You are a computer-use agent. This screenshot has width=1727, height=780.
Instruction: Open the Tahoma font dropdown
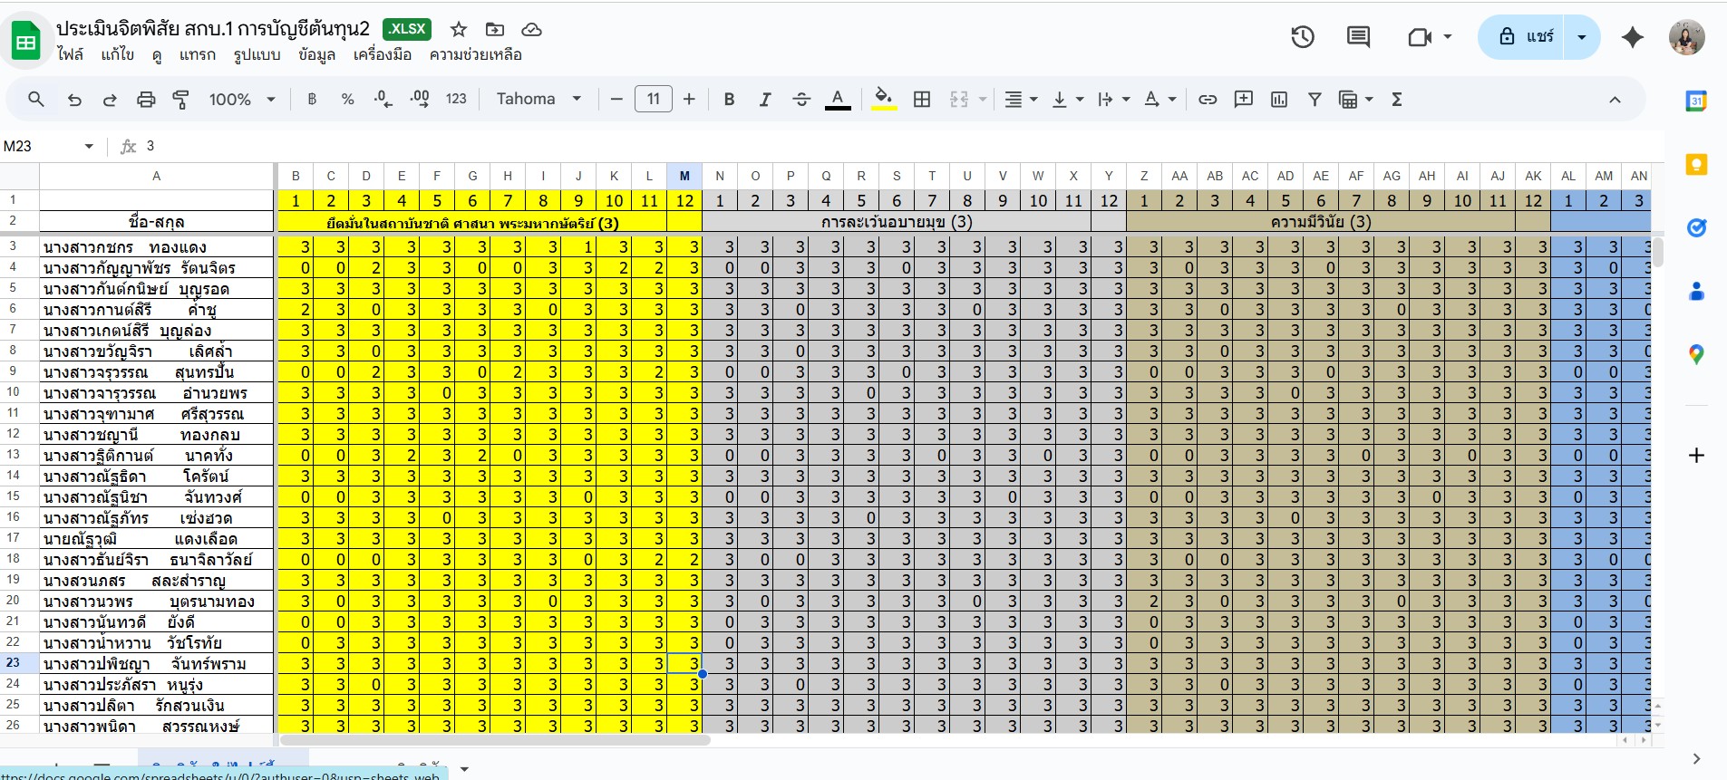point(538,99)
